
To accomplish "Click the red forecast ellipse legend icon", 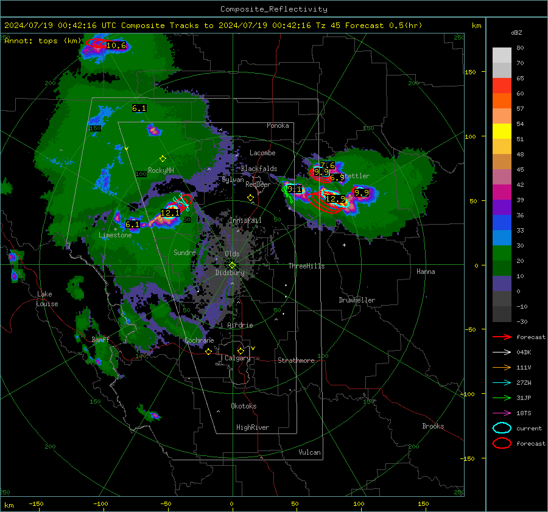I will click(x=502, y=443).
